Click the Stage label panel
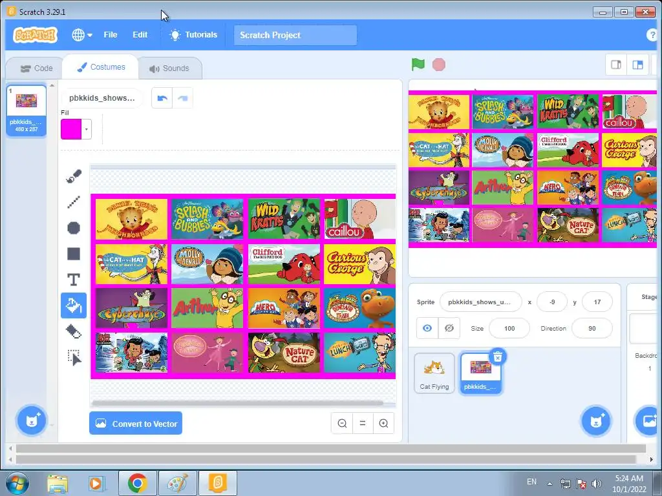 [x=648, y=297]
